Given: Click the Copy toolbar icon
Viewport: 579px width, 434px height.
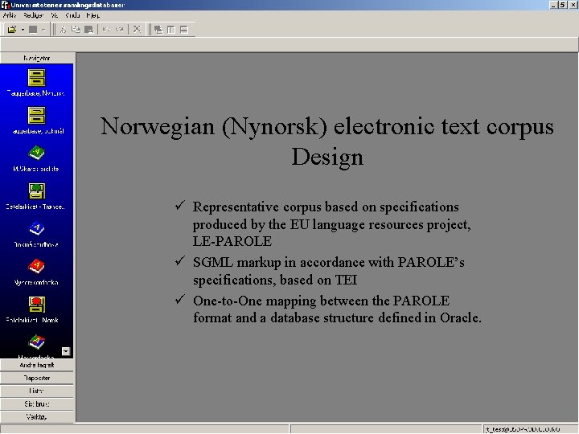Looking at the screenshot, I should point(76,30).
